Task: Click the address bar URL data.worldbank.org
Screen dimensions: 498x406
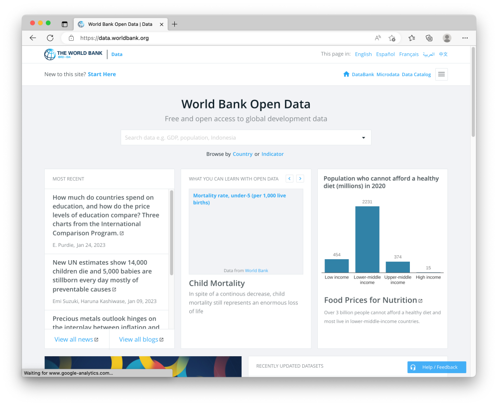Action: tap(115, 38)
